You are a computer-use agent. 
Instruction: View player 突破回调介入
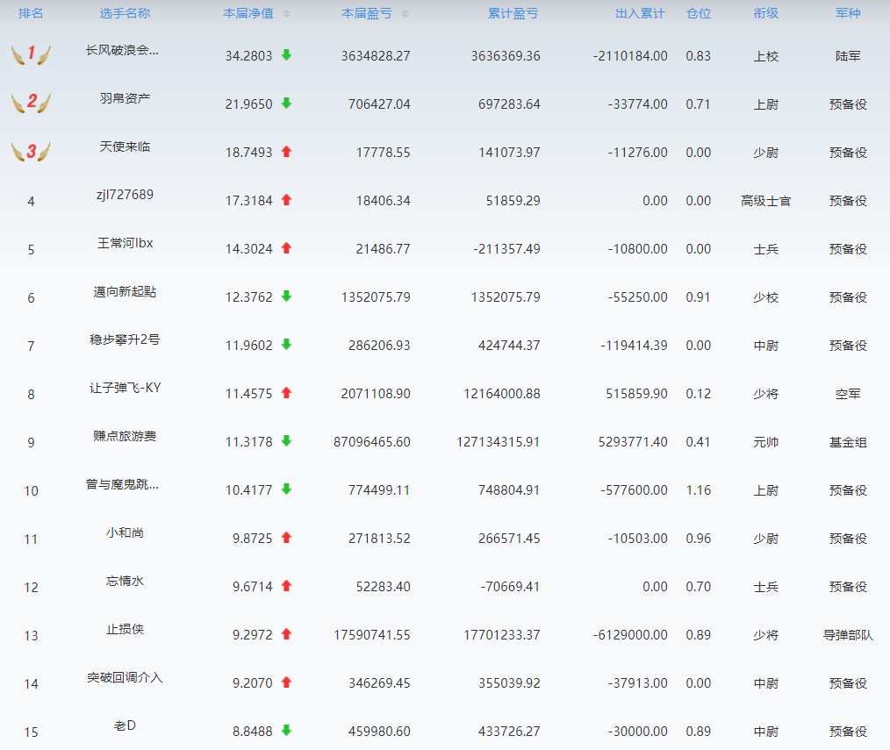[x=125, y=677]
